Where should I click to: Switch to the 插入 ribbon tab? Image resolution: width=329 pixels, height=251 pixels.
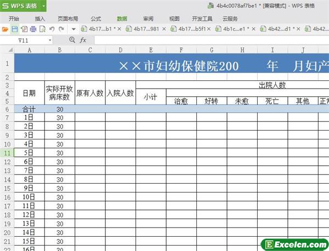40,19
